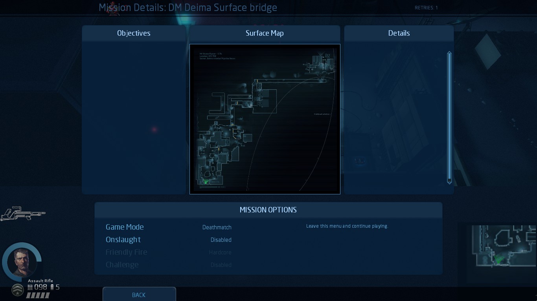Click the "Assault Rifle" weapon label

coord(40,281)
